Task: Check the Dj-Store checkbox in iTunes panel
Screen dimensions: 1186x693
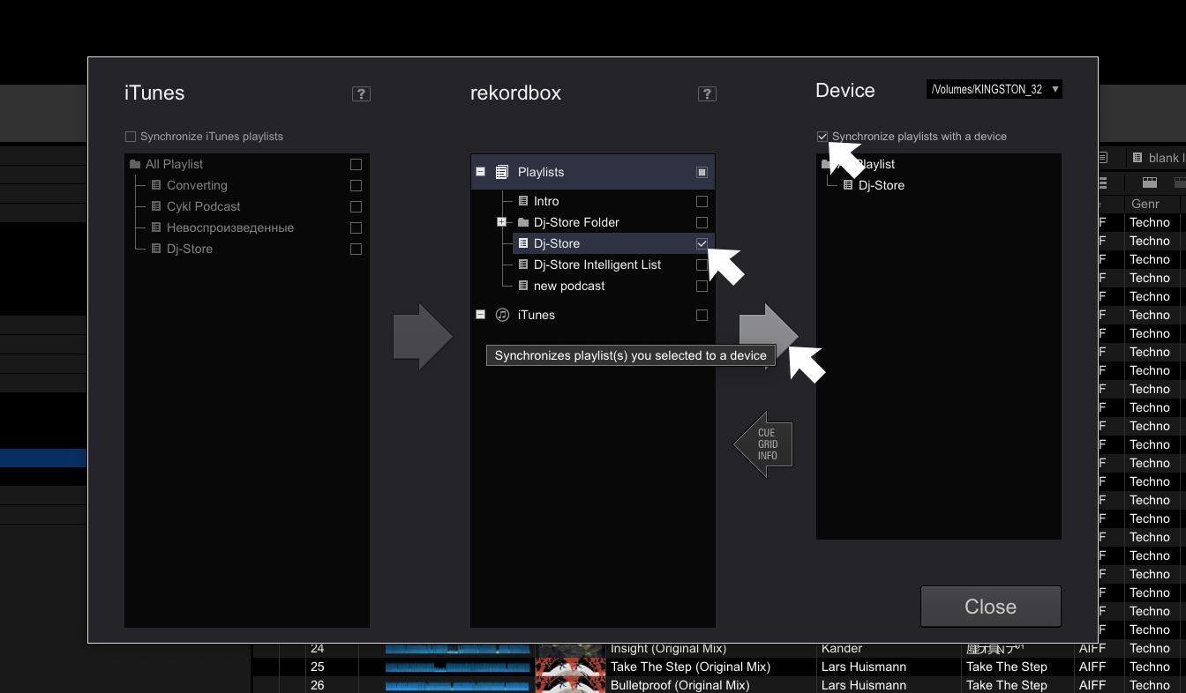Action: click(356, 249)
